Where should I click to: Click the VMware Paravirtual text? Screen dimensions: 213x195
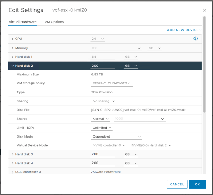pyautogui.click(x=105, y=172)
